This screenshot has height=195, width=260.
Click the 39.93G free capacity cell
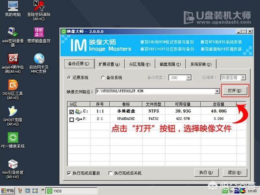(183, 111)
